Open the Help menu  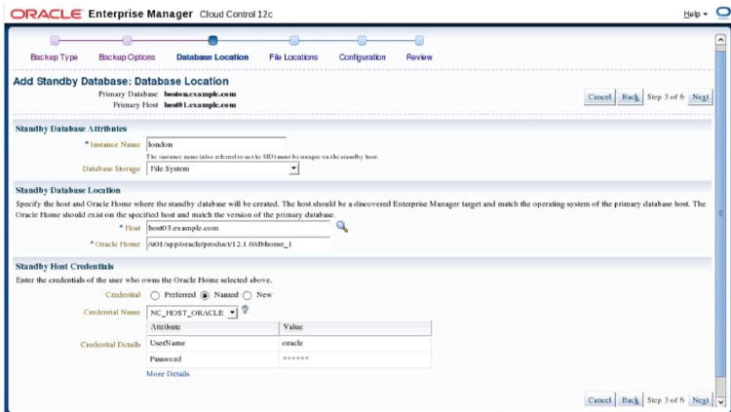tap(695, 14)
